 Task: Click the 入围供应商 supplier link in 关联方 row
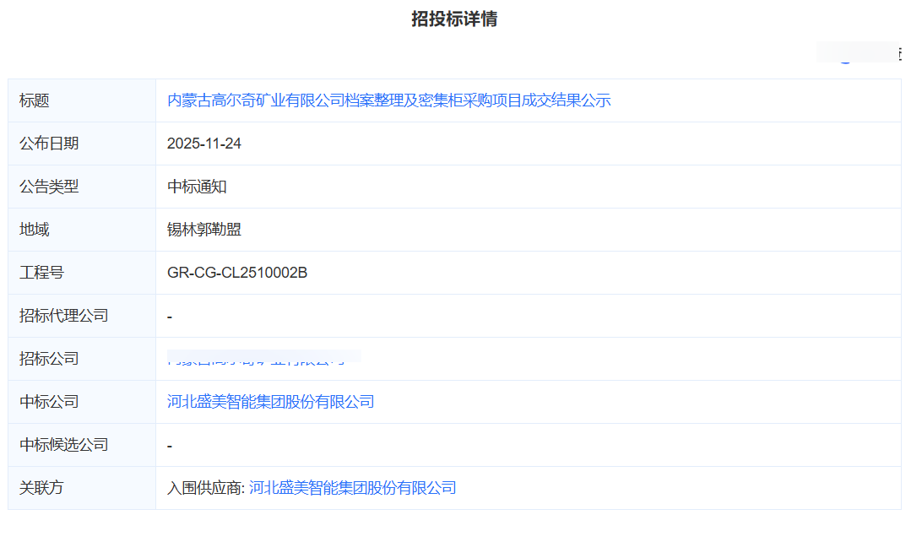(353, 487)
